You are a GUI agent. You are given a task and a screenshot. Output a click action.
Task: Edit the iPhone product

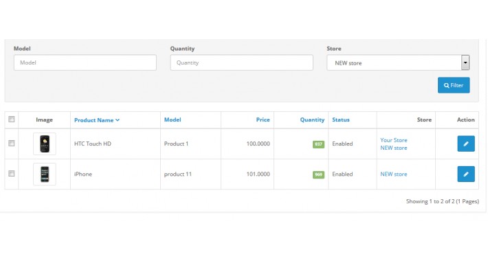466,174
